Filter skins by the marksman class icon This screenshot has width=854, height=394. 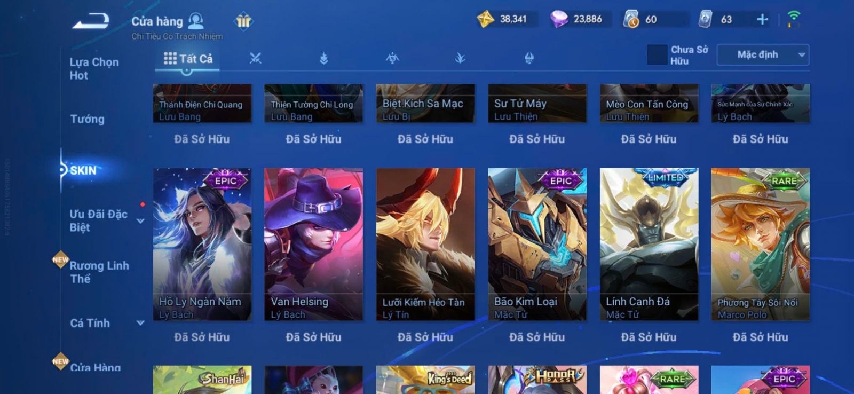(460, 58)
